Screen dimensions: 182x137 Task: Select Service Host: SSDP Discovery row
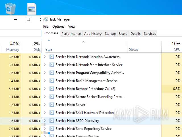click(112, 121)
